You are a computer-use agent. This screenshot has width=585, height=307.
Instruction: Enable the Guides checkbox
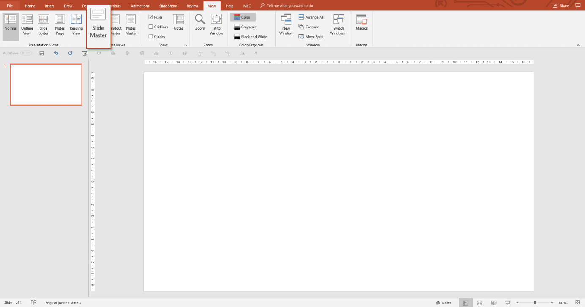[150, 36]
